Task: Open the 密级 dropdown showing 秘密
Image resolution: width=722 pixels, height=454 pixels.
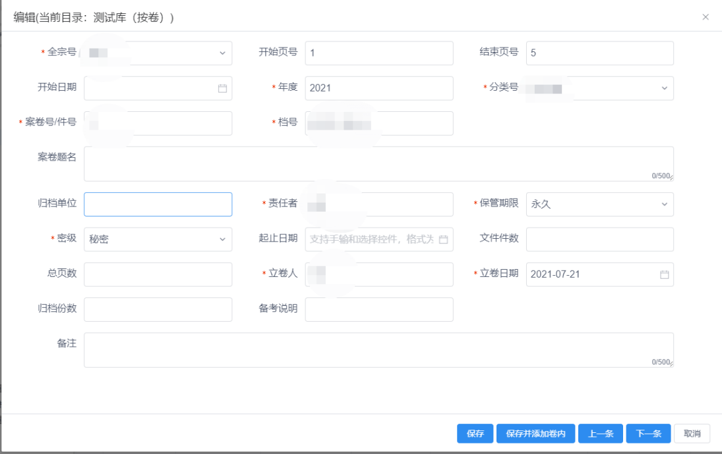Action: (222, 240)
